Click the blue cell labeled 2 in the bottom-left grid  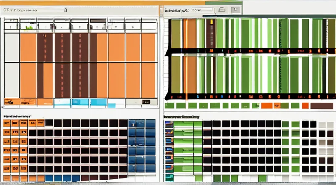(133, 124)
